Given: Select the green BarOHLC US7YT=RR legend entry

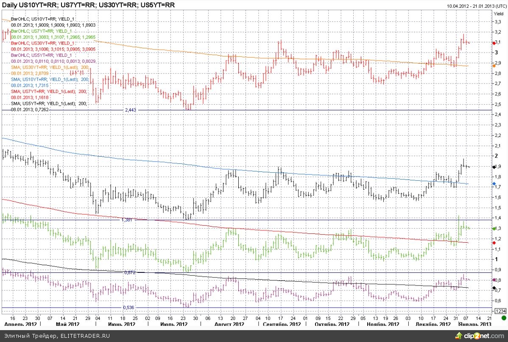Looking at the screenshot, I should click(41, 31).
